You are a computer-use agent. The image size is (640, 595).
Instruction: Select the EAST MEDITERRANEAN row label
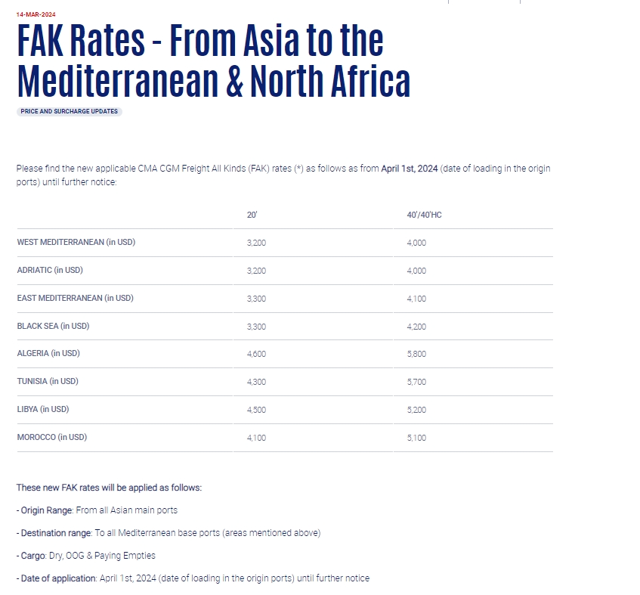[x=75, y=298]
